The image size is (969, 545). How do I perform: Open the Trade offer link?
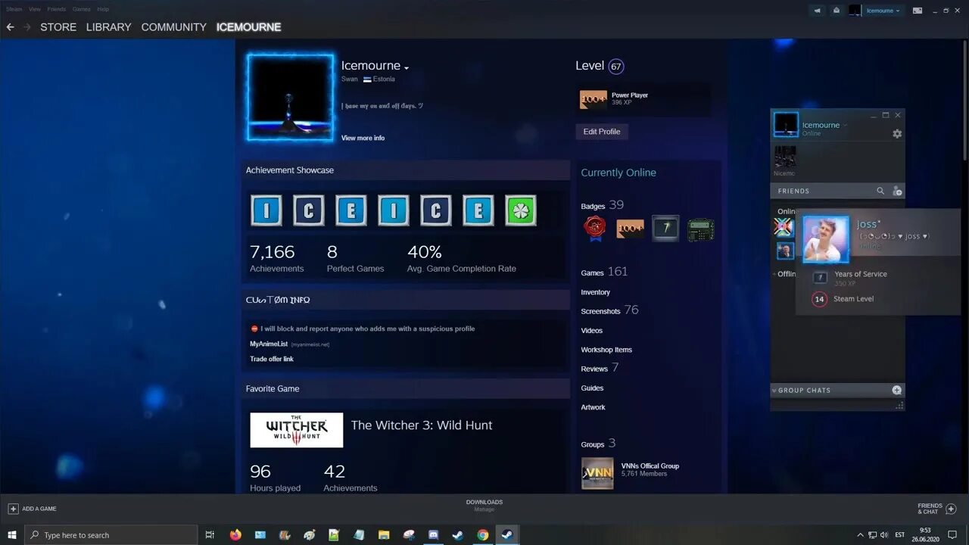(x=272, y=359)
